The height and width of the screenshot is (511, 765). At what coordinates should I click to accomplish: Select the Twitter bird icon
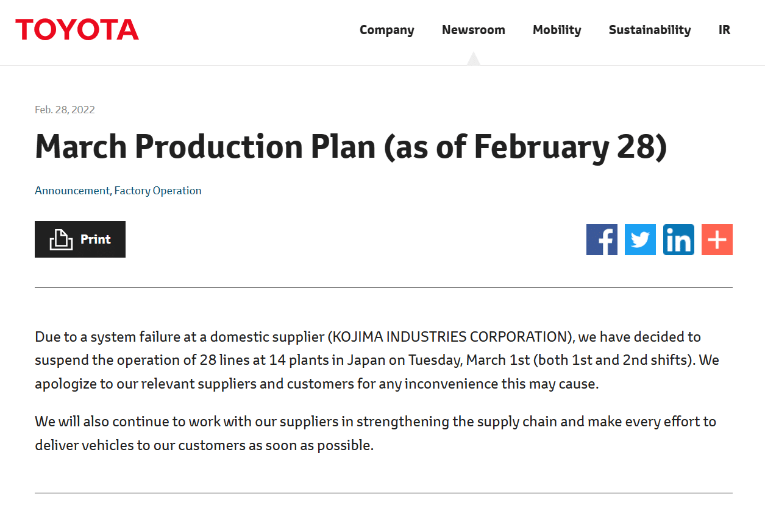click(x=640, y=239)
